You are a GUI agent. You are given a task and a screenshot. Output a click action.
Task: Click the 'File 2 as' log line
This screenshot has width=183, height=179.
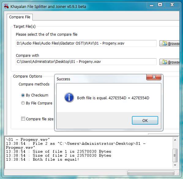[x=76, y=145]
